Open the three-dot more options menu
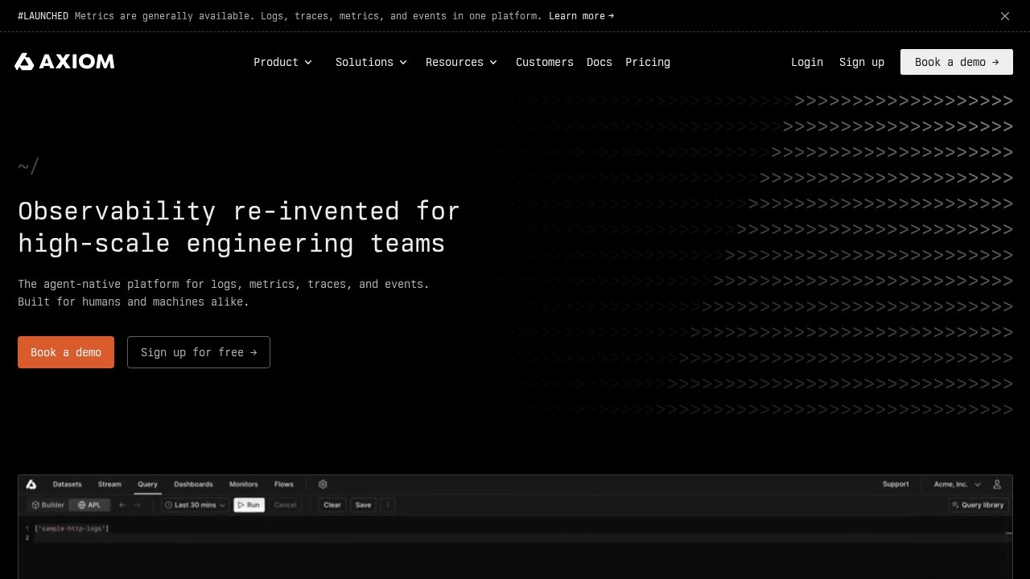 [388, 505]
